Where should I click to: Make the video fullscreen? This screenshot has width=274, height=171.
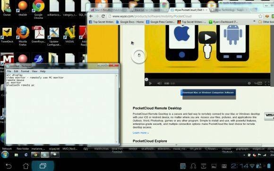click(x=267, y=83)
